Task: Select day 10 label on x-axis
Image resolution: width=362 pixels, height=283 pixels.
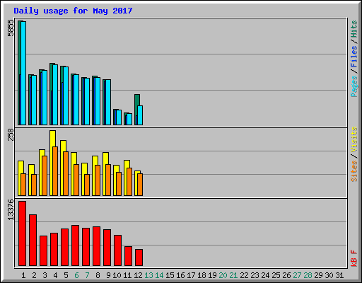Action: [117, 275]
